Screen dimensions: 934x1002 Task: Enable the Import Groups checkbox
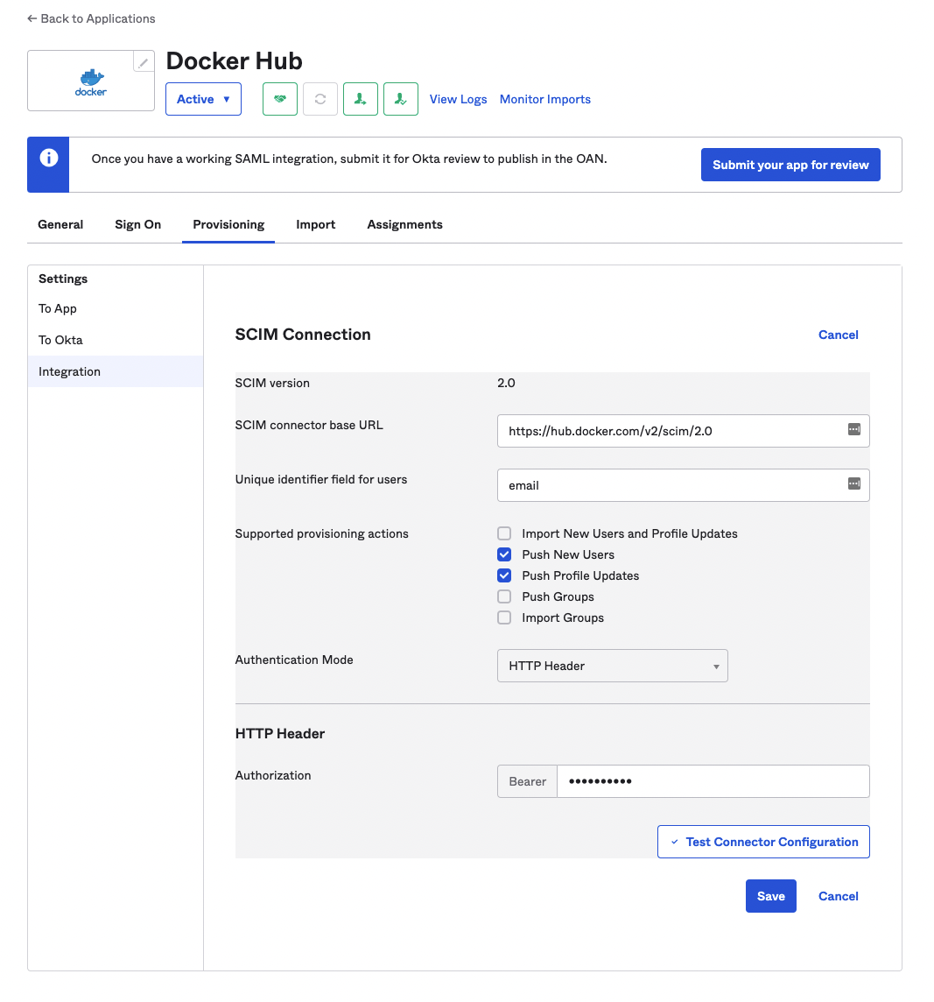(x=505, y=618)
